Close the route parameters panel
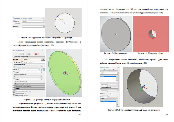 tap(118, 68)
